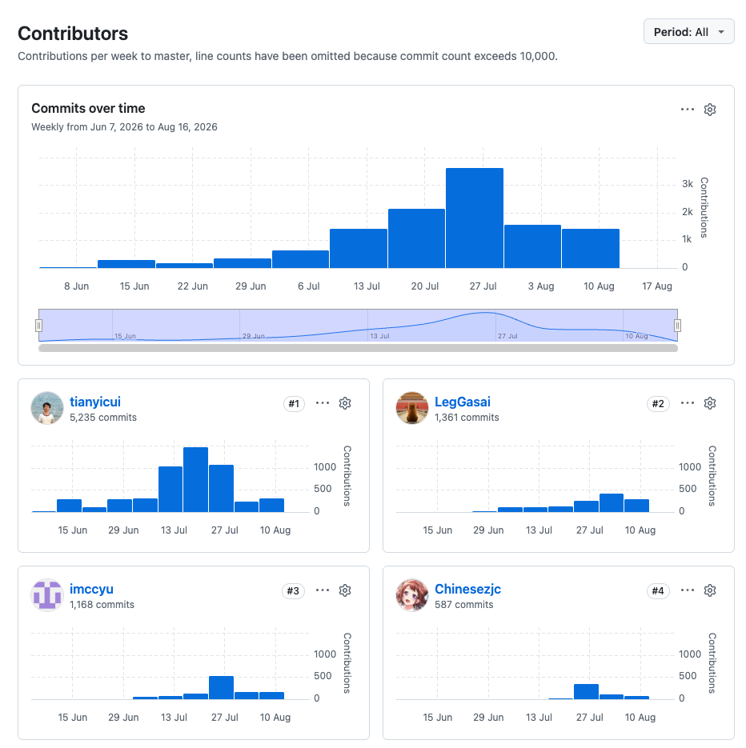Click the left range selector handle
746x748 pixels.
click(38, 326)
